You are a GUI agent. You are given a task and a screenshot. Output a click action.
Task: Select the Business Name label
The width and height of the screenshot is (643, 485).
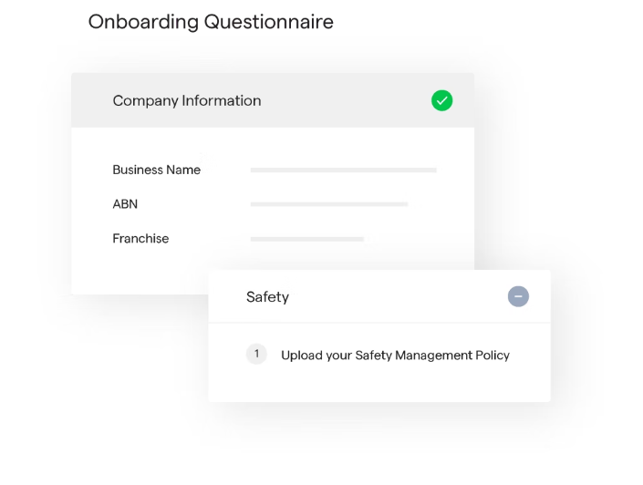pos(156,170)
